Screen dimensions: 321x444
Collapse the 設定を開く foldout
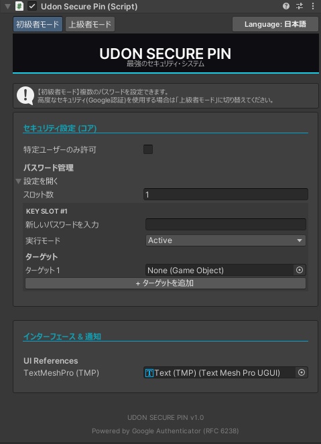pyautogui.click(x=18, y=181)
